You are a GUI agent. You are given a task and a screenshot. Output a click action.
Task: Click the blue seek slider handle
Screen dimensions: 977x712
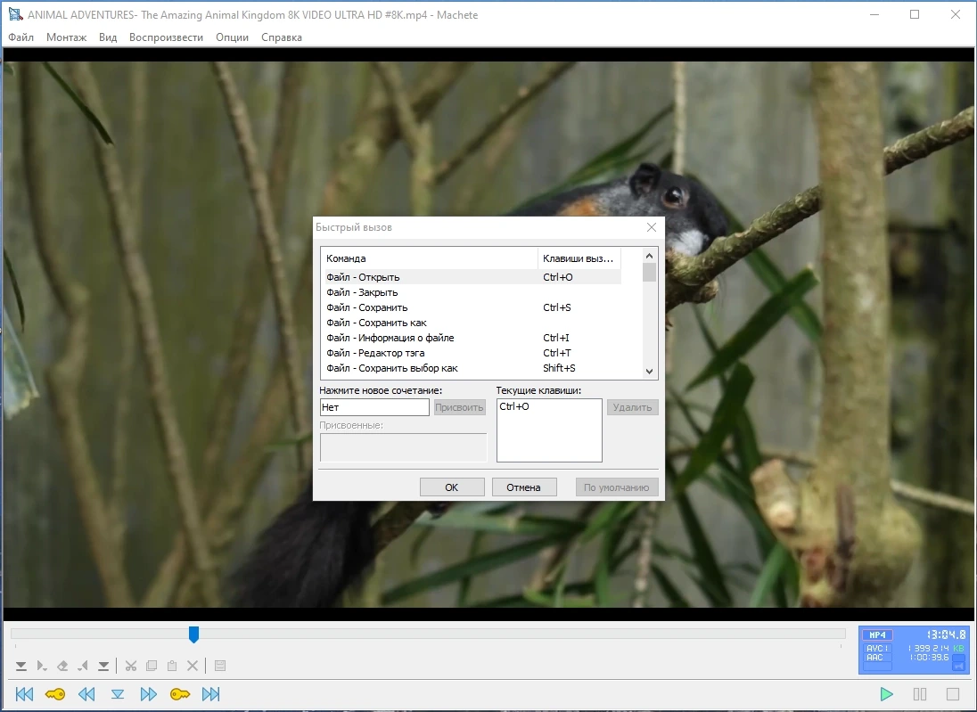pos(193,634)
